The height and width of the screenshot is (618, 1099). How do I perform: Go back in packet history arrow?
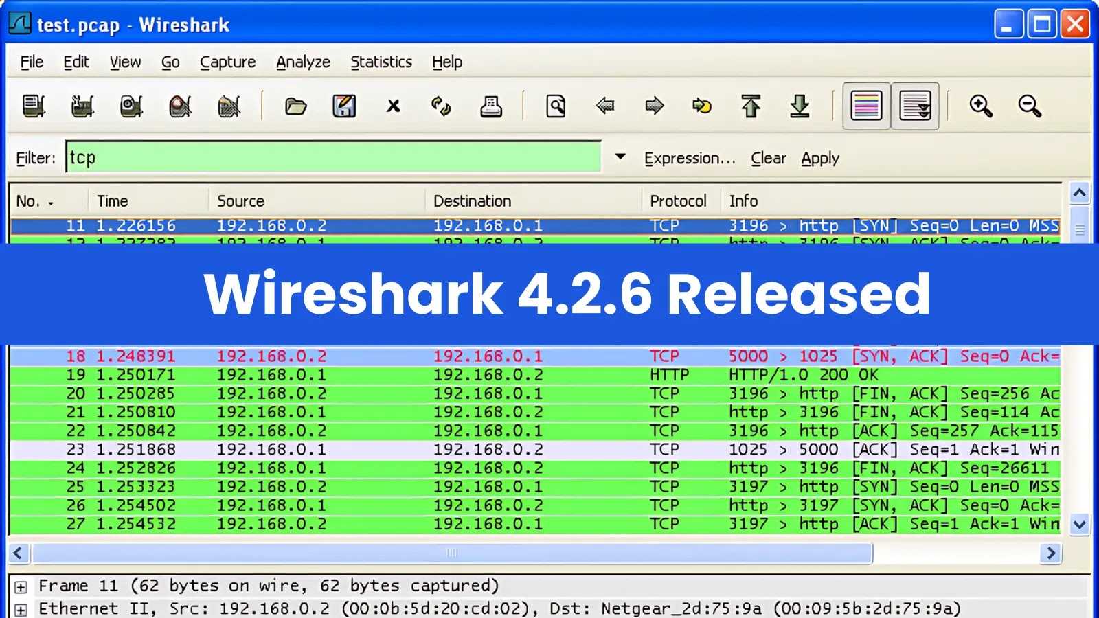pyautogui.click(x=605, y=106)
